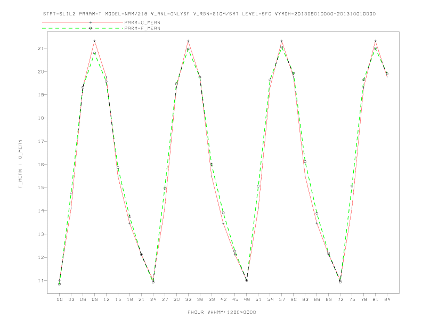Screen dimensions: 422x326
Task: Click x-axis forecast hour label 09
Action: 94,299
